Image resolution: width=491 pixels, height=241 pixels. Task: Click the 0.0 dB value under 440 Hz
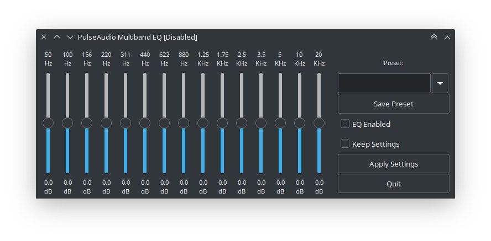[x=145, y=187]
